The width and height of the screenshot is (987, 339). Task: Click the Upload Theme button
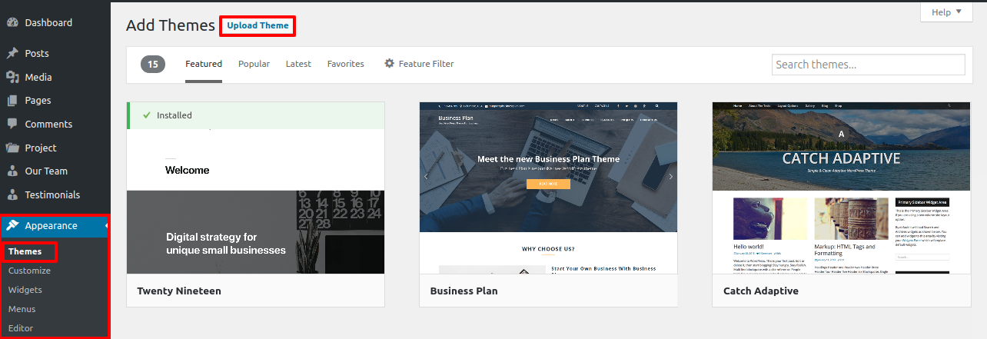click(x=258, y=25)
